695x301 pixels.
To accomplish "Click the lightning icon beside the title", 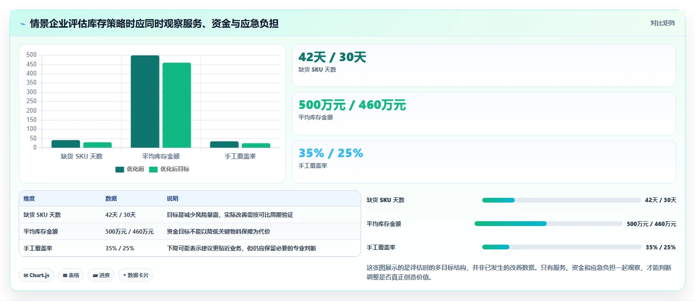I will tap(22, 23).
